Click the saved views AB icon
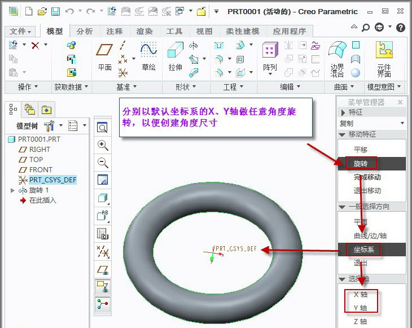Viewport: 412px width, 328px height. point(103,216)
